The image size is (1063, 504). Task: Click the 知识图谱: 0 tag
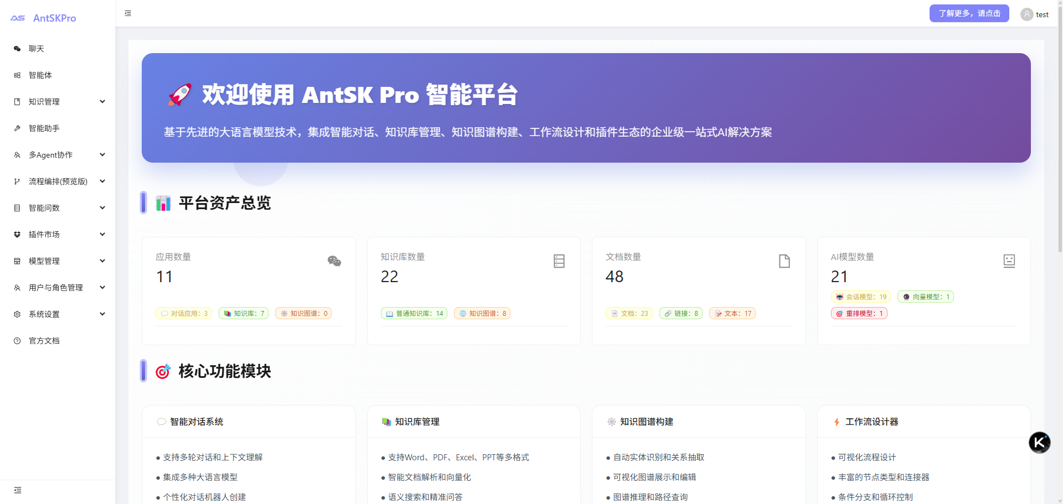pyautogui.click(x=303, y=314)
